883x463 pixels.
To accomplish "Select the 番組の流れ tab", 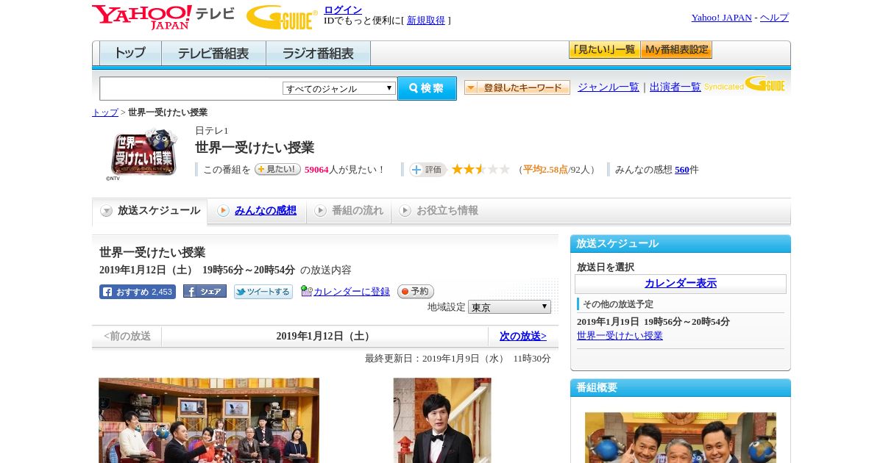I will 349,211.
